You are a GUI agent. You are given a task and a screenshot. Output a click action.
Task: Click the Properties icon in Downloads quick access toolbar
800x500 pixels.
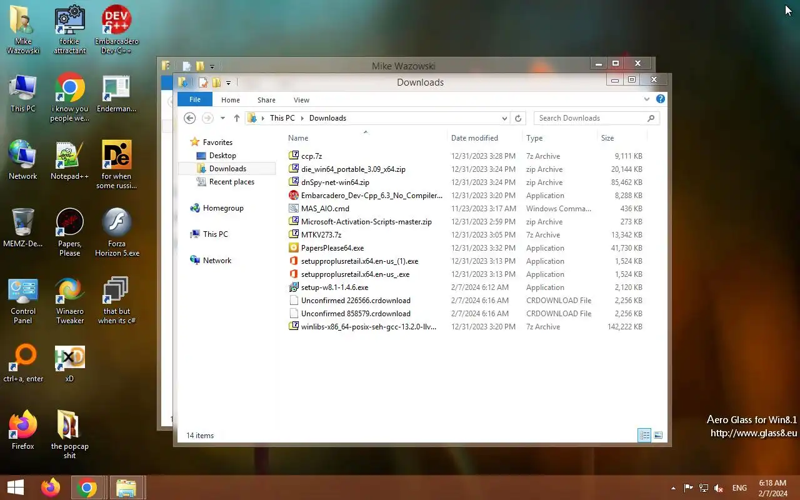203,82
